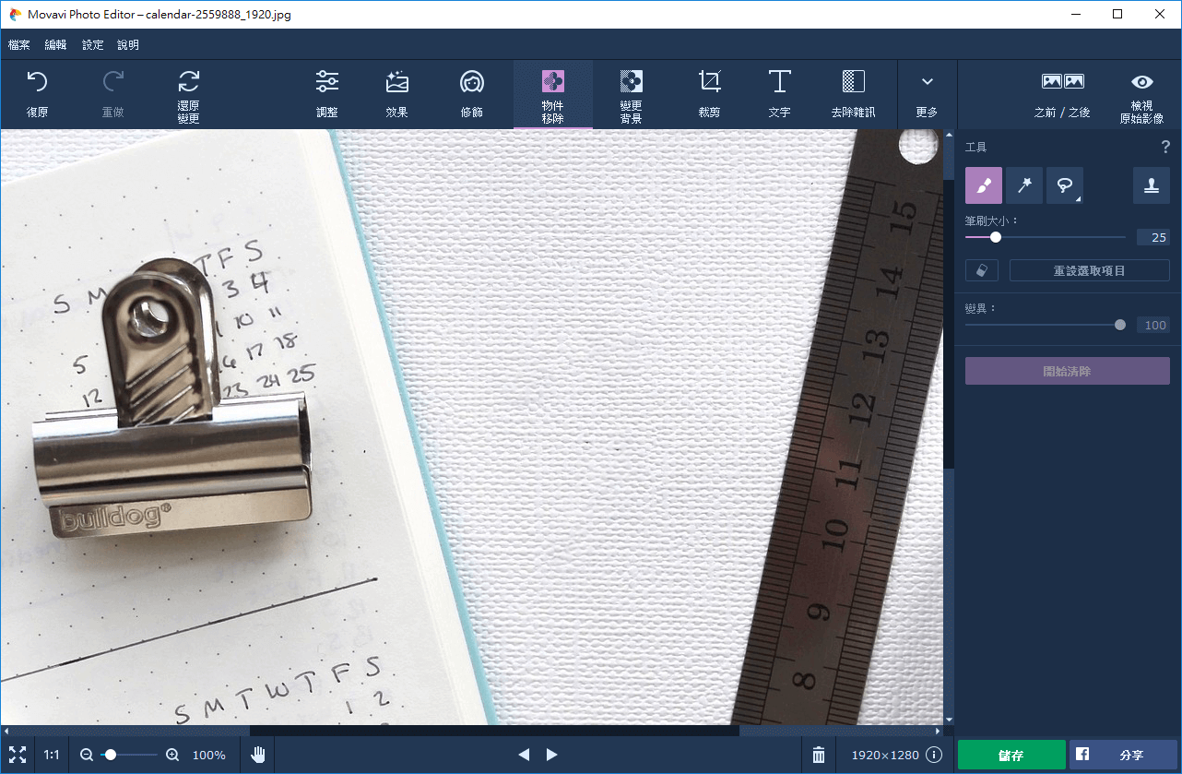Select the brush selection tool
The height and width of the screenshot is (774, 1182).
pyautogui.click(x=983, y=185)
